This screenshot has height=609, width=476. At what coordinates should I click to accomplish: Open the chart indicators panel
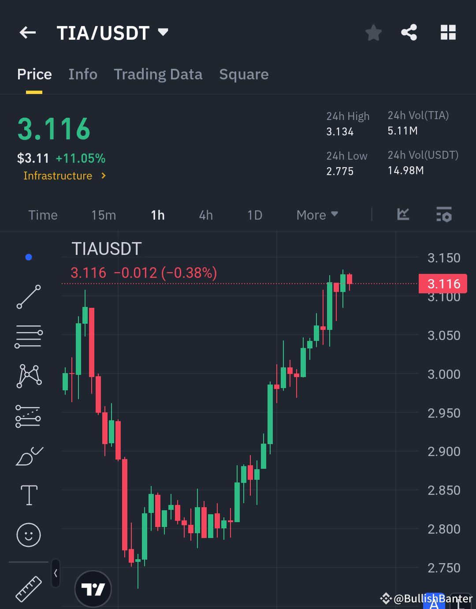click(x=403, y=215)
